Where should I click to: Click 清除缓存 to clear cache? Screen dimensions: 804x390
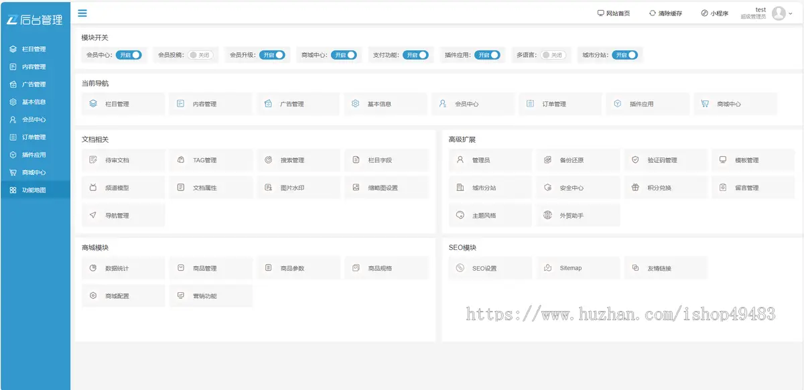coord(665,13)
